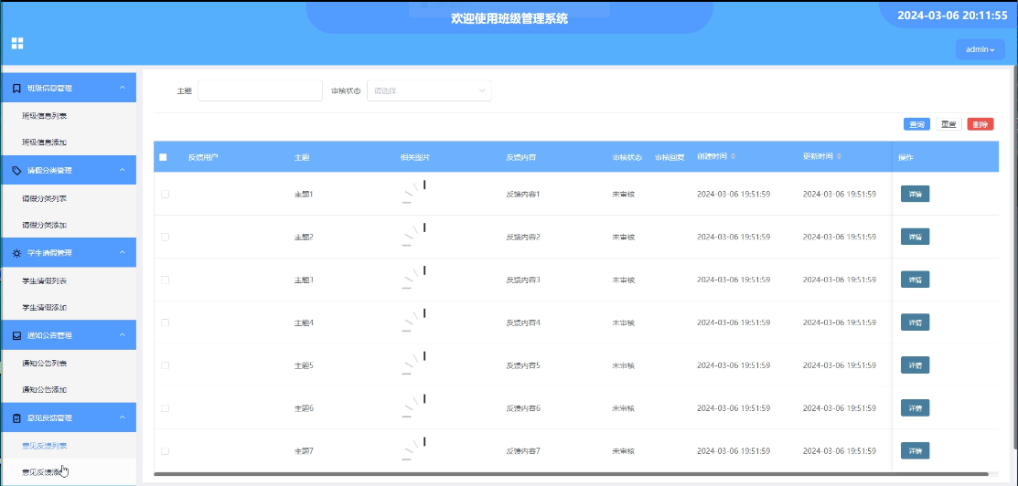Collapse 班级信息管理 using its chevron
Image resolution: width=1018 pixels, height=486 pixels.
(122, 88)
